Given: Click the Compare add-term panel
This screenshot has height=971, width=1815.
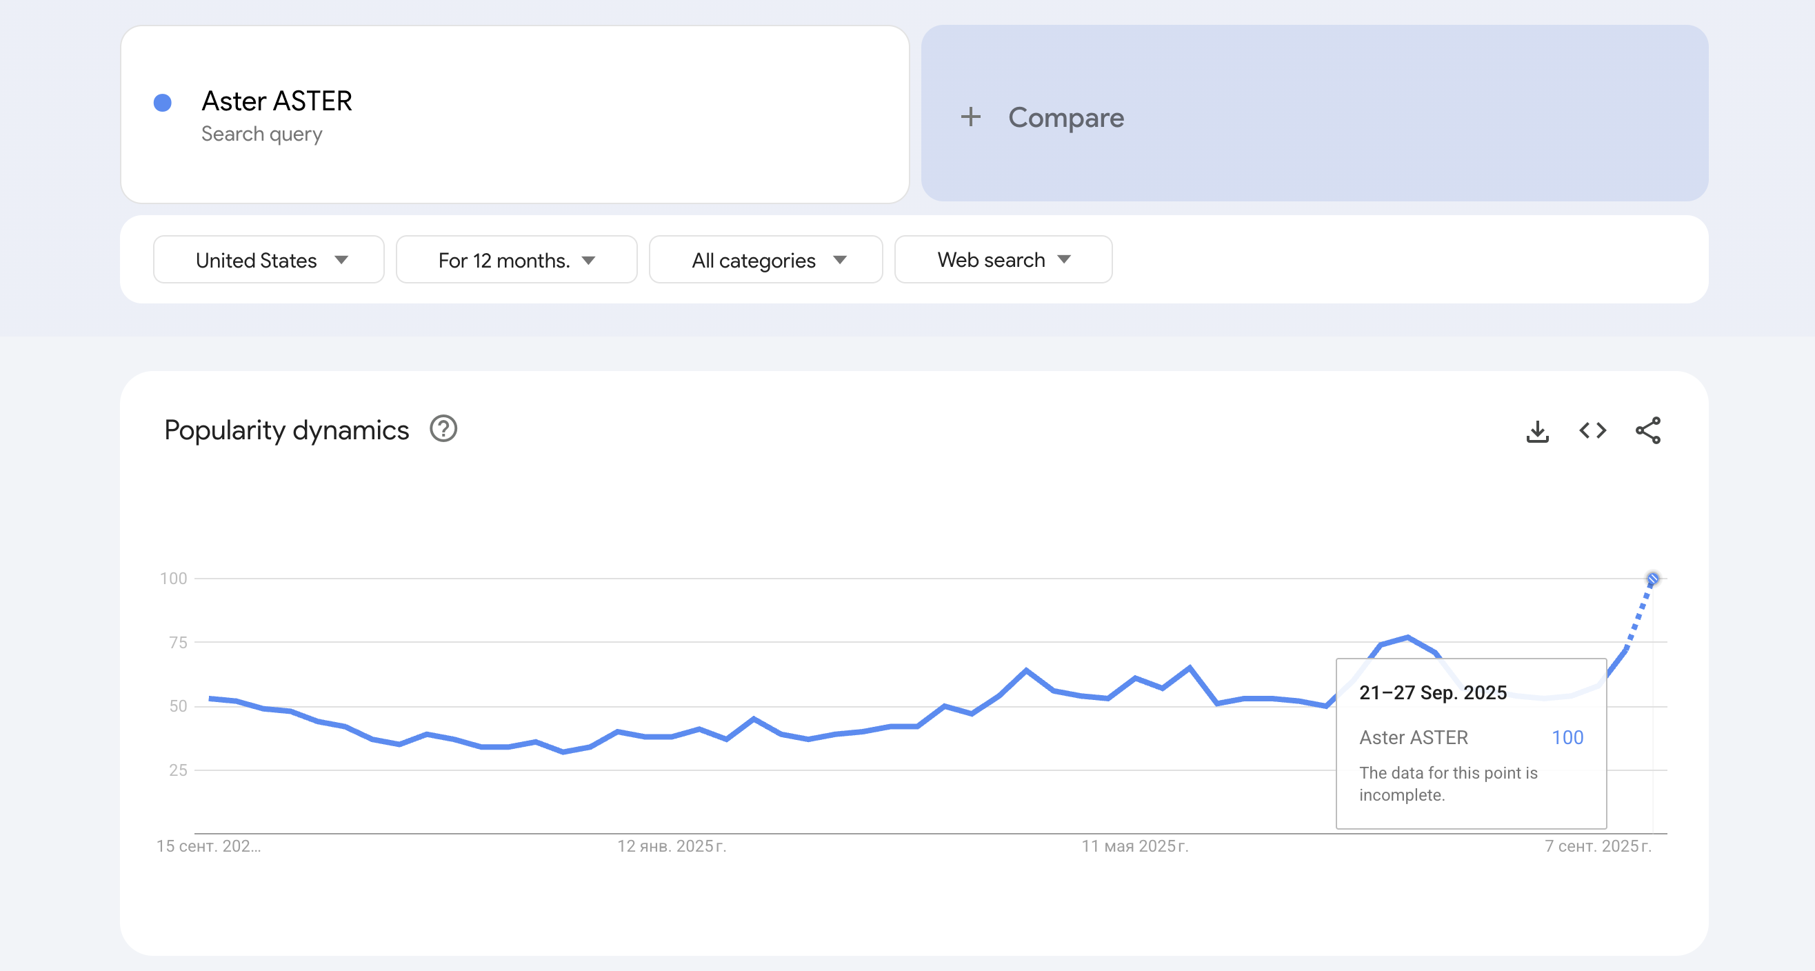Looking at the screenshot, I should click(x=1314, y=114).
